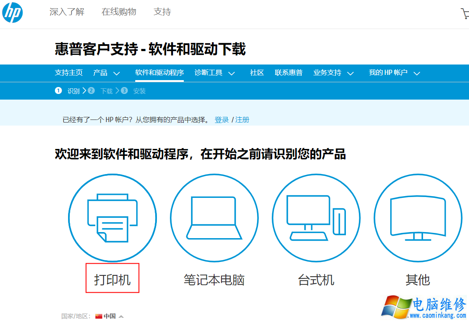
Task: Go to 支持主页 in navigation bar
Action: coord(68,73)
